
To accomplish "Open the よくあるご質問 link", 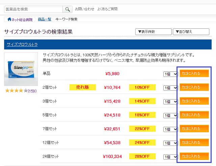I will [107, 9].
